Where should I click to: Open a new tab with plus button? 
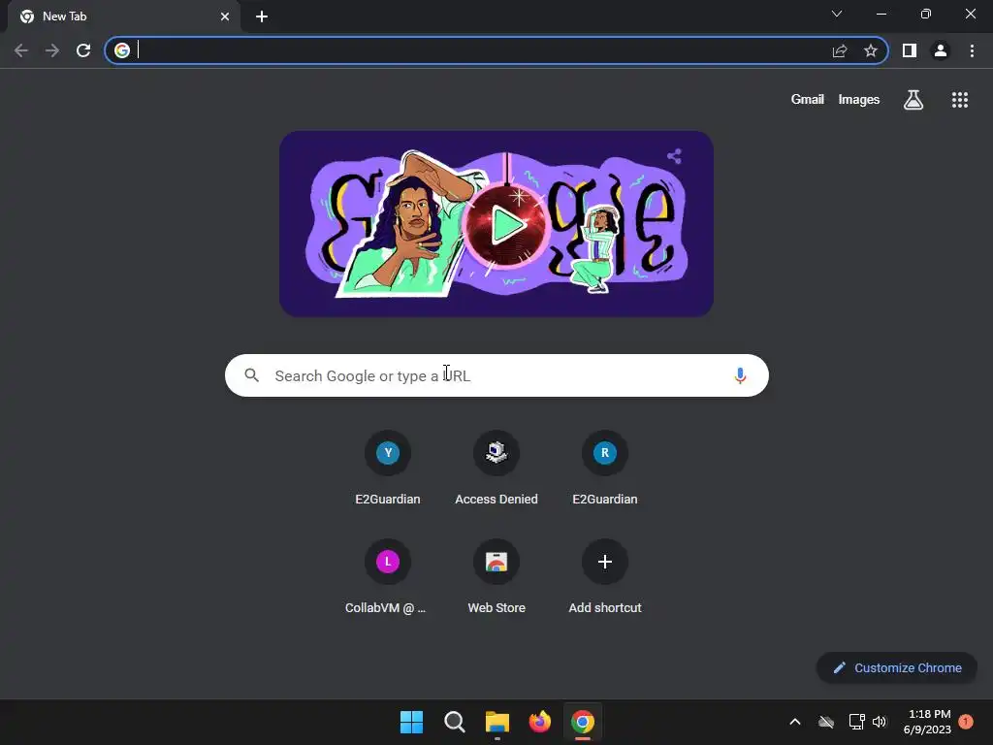point(262,16)
